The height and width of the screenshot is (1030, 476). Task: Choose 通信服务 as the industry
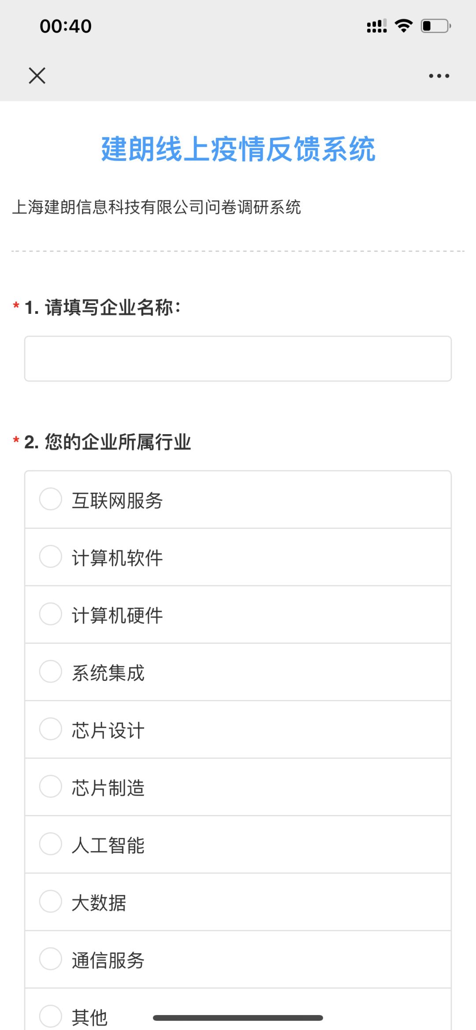[51, 959]
